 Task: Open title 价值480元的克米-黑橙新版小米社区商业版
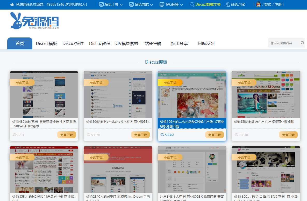click(44, 124)
